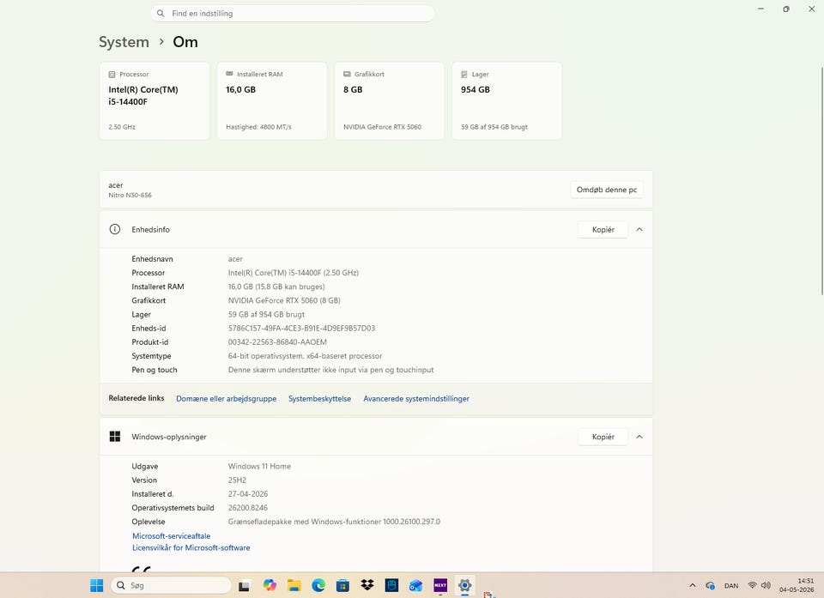Screen dimensions: 824x598
Task: Click Omdøb denne pc button
Action: pos(607,190)
